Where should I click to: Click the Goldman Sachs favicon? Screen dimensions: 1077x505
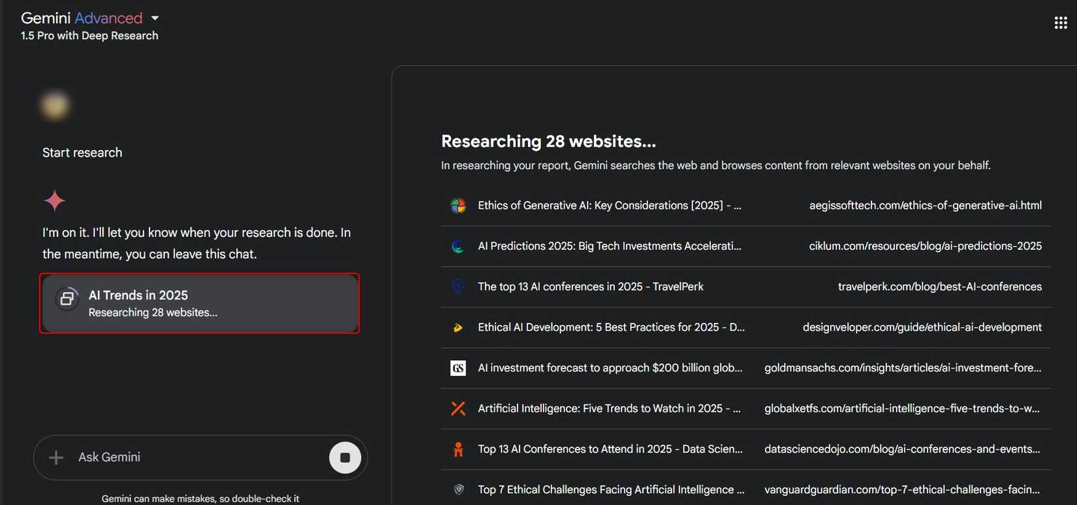coord(458,368)
